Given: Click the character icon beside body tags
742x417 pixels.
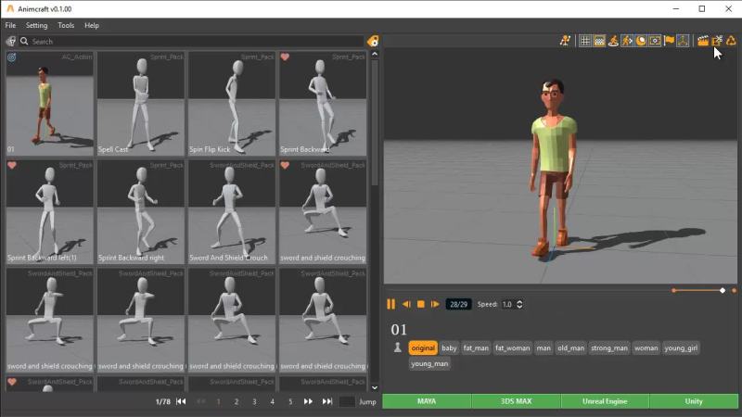Looking at the screenshot, I should point(398,347).
